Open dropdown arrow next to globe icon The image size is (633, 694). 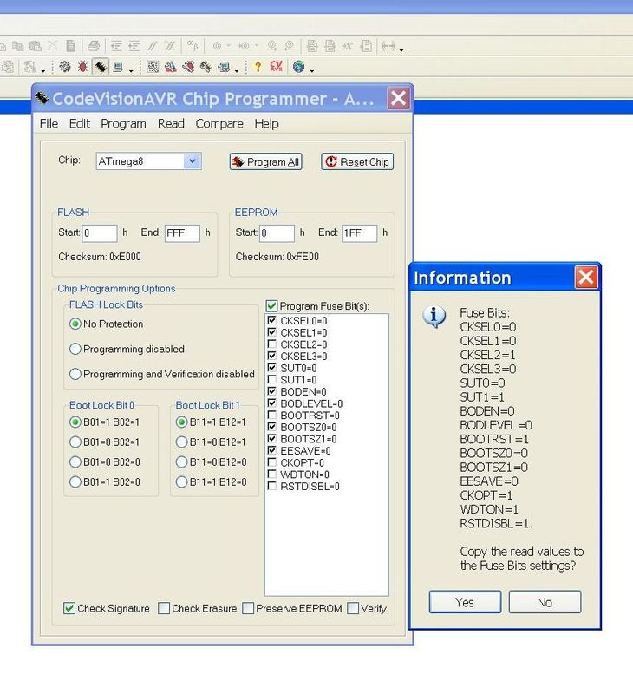tap(312, 70)
